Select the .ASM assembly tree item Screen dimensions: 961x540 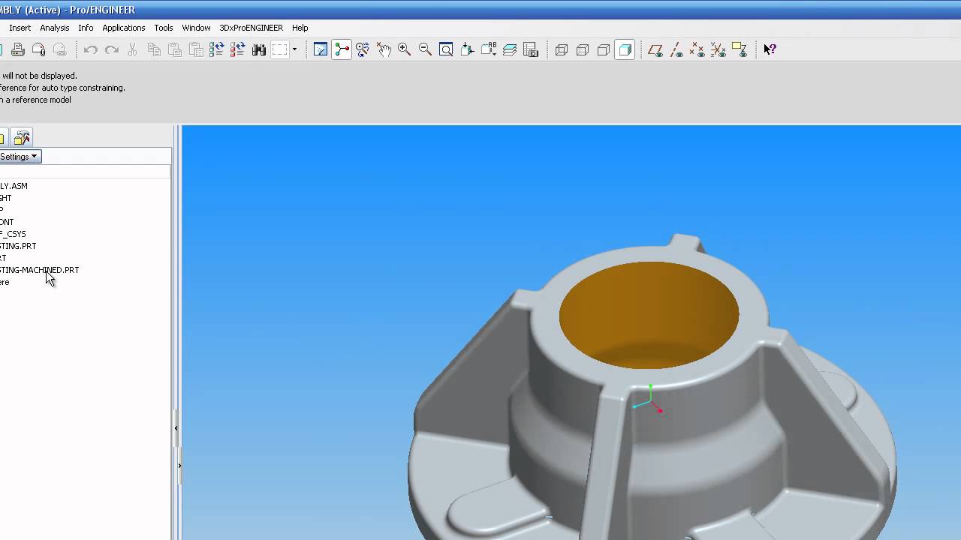click(14, 186)
